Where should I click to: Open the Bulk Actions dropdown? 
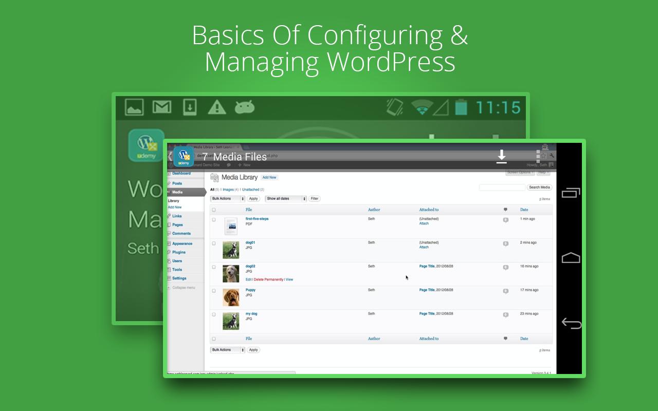click(227, 199)
